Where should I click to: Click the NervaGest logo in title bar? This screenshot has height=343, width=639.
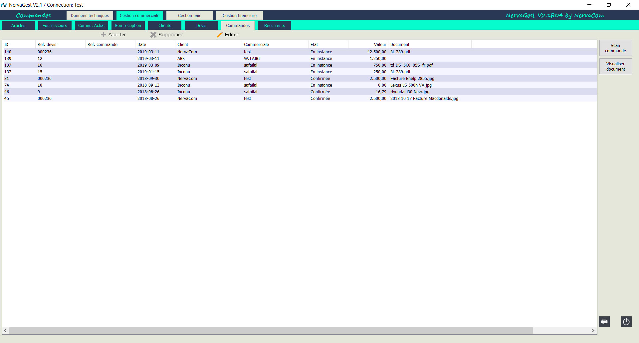click(x=4, y=5)
